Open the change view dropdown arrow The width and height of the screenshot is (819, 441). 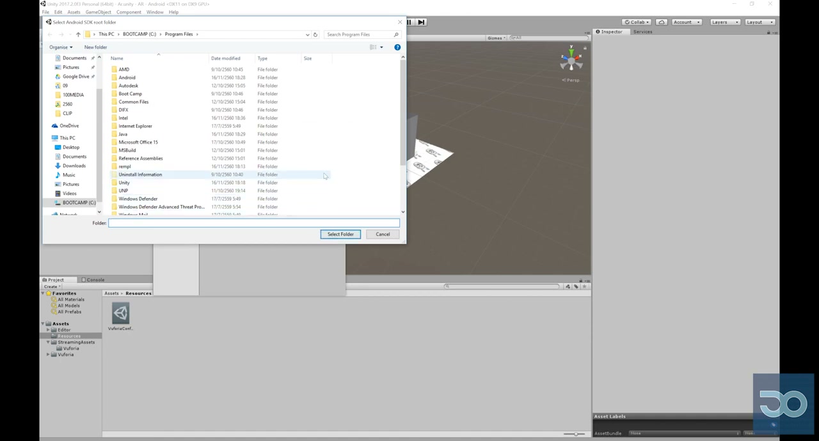(381, 47)
